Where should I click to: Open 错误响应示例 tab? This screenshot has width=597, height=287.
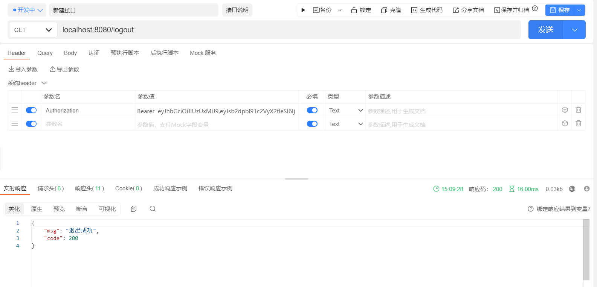(215, 188)
